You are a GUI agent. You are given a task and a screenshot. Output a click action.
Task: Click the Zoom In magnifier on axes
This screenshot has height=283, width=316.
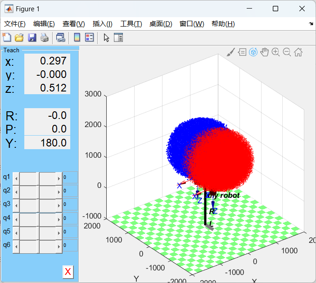click(x=275, y=52)
